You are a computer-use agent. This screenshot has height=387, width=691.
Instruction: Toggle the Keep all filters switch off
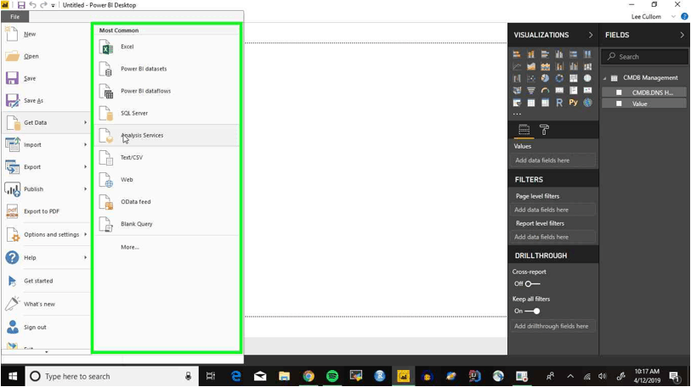532,311
